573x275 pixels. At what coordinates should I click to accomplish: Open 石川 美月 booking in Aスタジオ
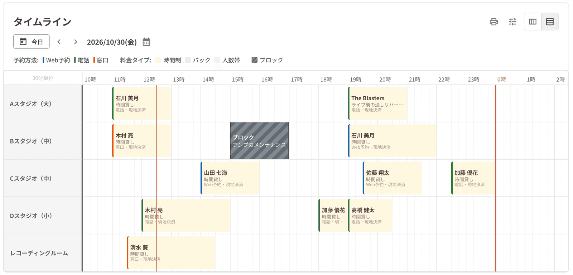tap(141, 103)
